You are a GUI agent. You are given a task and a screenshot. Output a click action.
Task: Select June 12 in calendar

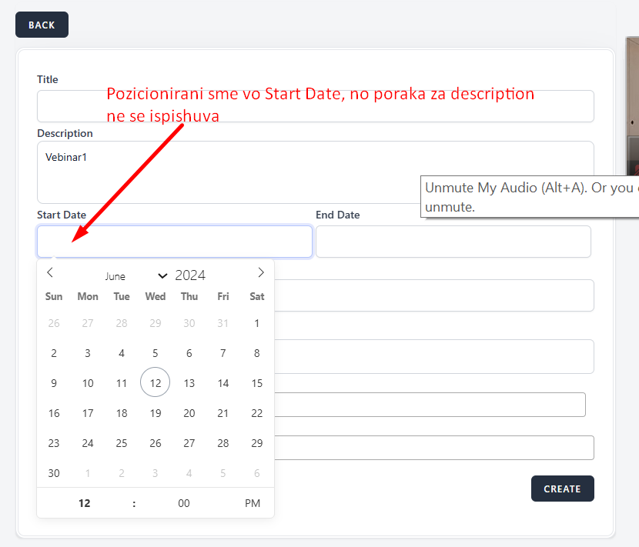point(156,383)
